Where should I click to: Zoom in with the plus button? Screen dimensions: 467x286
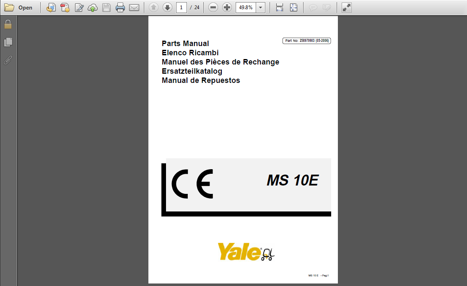point(227,8)
